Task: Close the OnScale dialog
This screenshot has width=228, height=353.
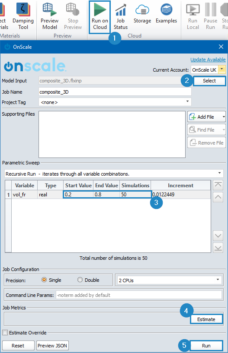Action: pyautogui.click(x=221, y=47)
